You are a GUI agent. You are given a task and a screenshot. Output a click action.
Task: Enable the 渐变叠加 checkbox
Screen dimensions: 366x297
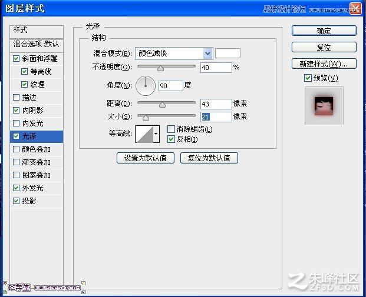coord(16,162)
